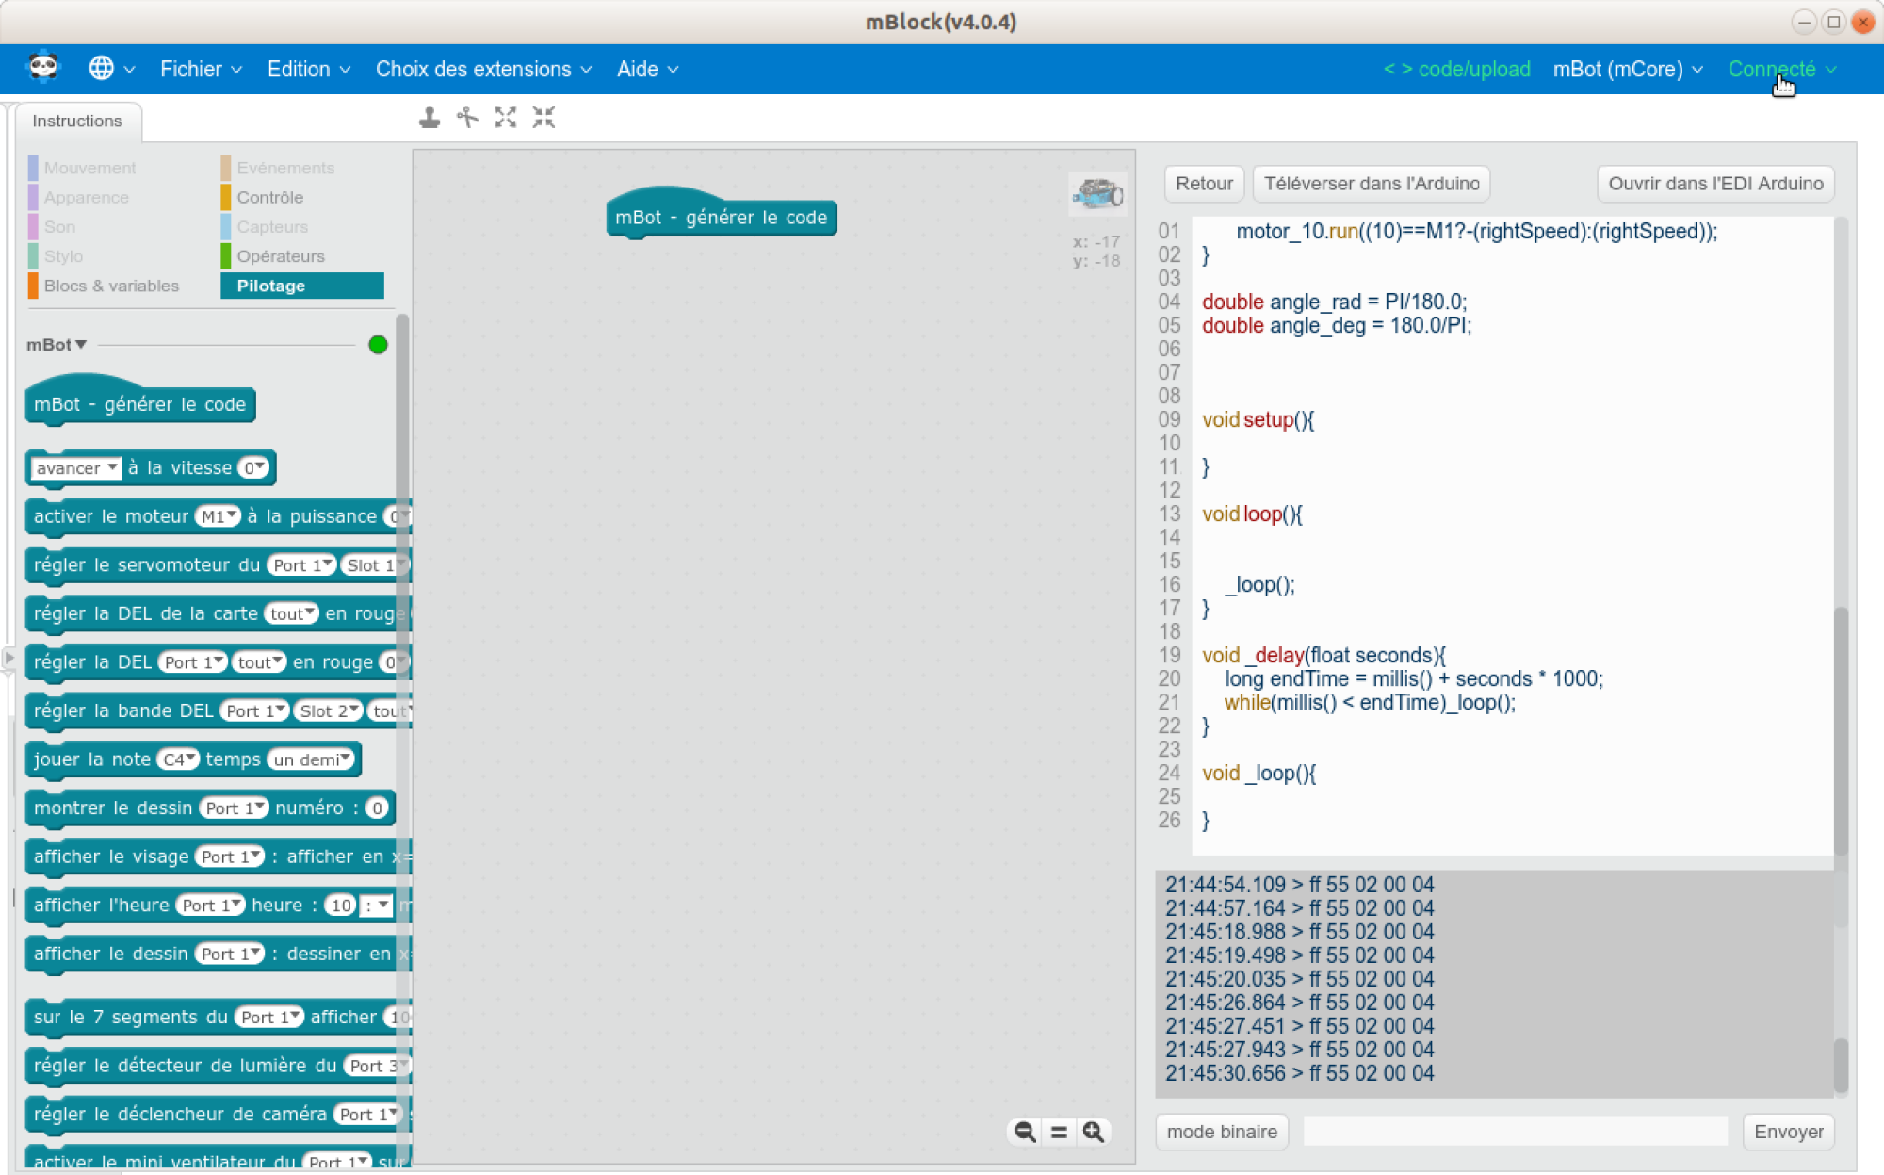Click the green mBot connection indicator

coord(378,345)
